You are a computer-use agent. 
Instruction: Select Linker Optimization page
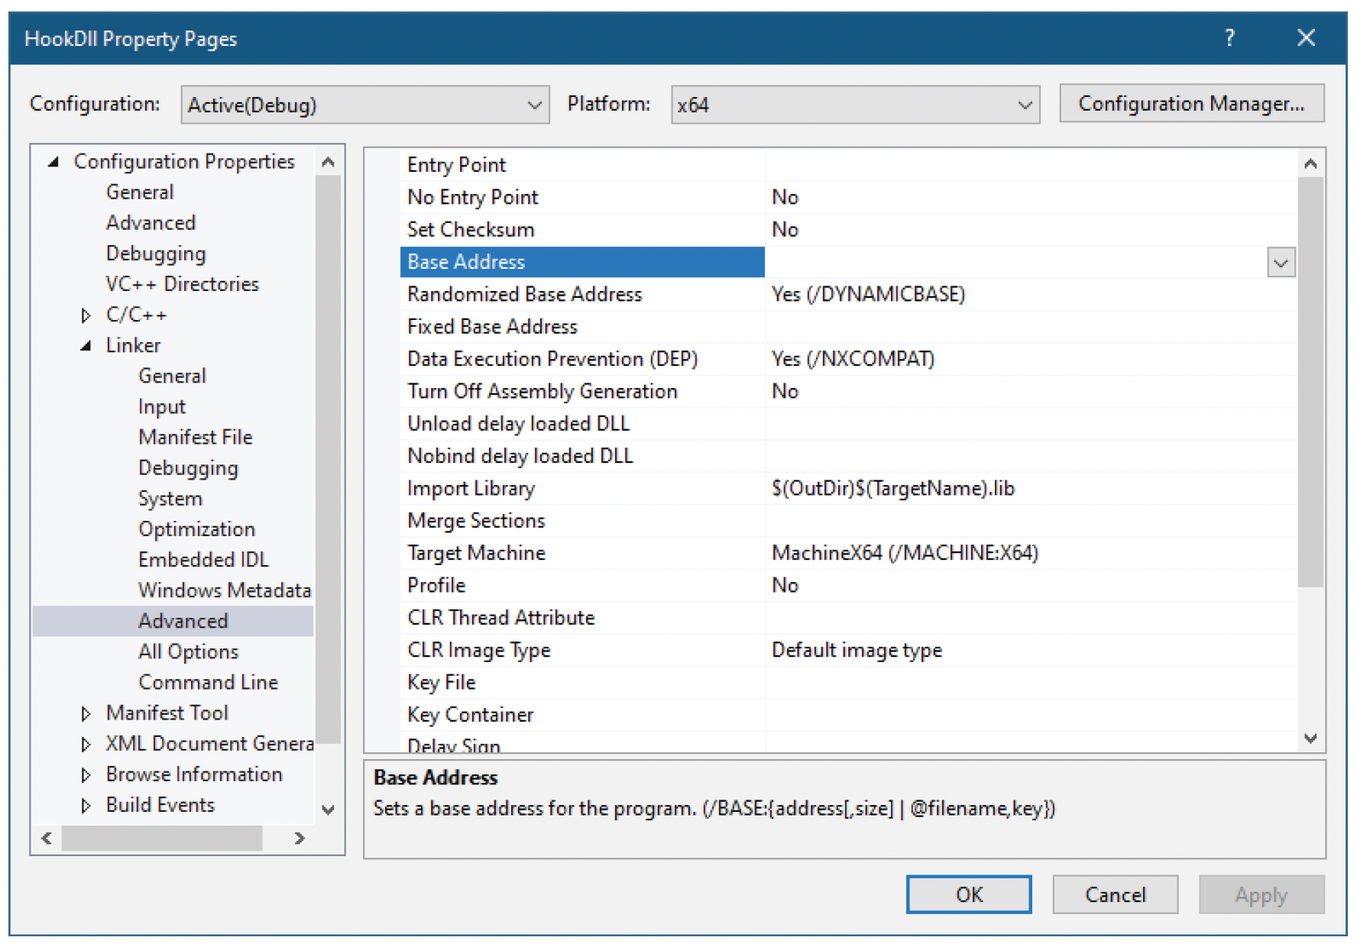pyautogui.click(x=196, y=529)
